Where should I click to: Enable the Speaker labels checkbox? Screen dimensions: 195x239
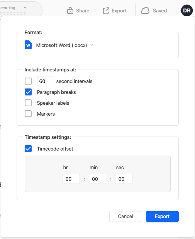coord(28,103)
